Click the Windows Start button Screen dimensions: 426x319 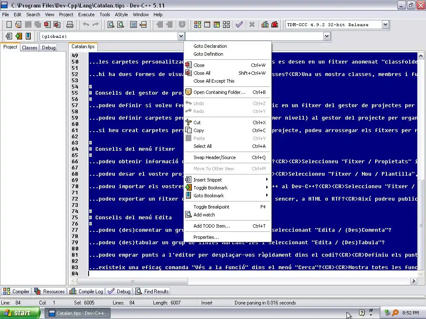click(20, 313)
